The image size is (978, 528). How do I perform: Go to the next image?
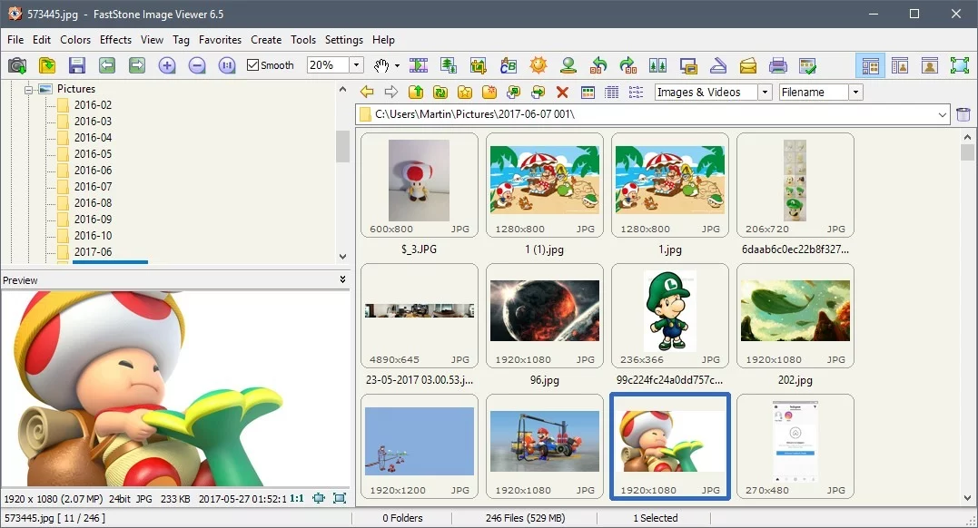136,65
